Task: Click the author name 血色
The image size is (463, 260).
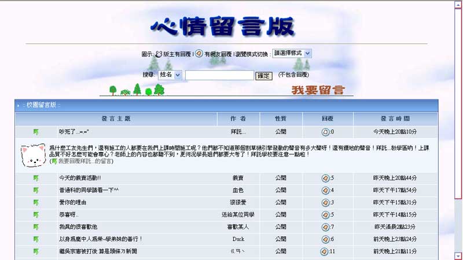Action: [238, 191]
